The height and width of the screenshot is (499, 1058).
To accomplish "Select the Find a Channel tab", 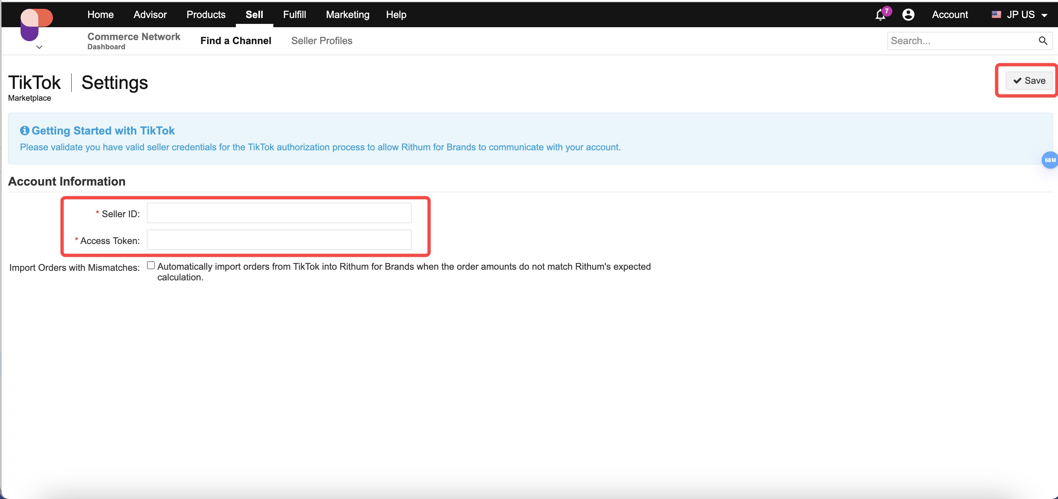I will point(235,41).
